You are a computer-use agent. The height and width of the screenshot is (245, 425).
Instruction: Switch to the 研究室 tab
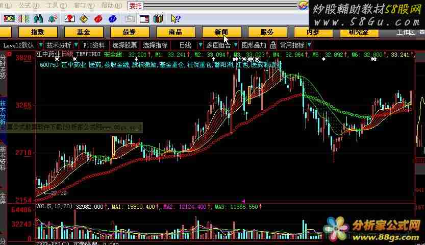coord(359,32)
